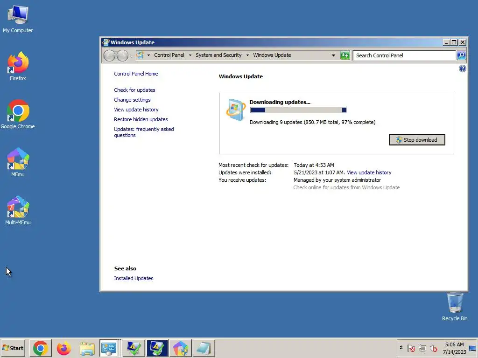Open the file explorer taskbar icon
Screen dimensions: 478x358
click(x=87, y=348)
